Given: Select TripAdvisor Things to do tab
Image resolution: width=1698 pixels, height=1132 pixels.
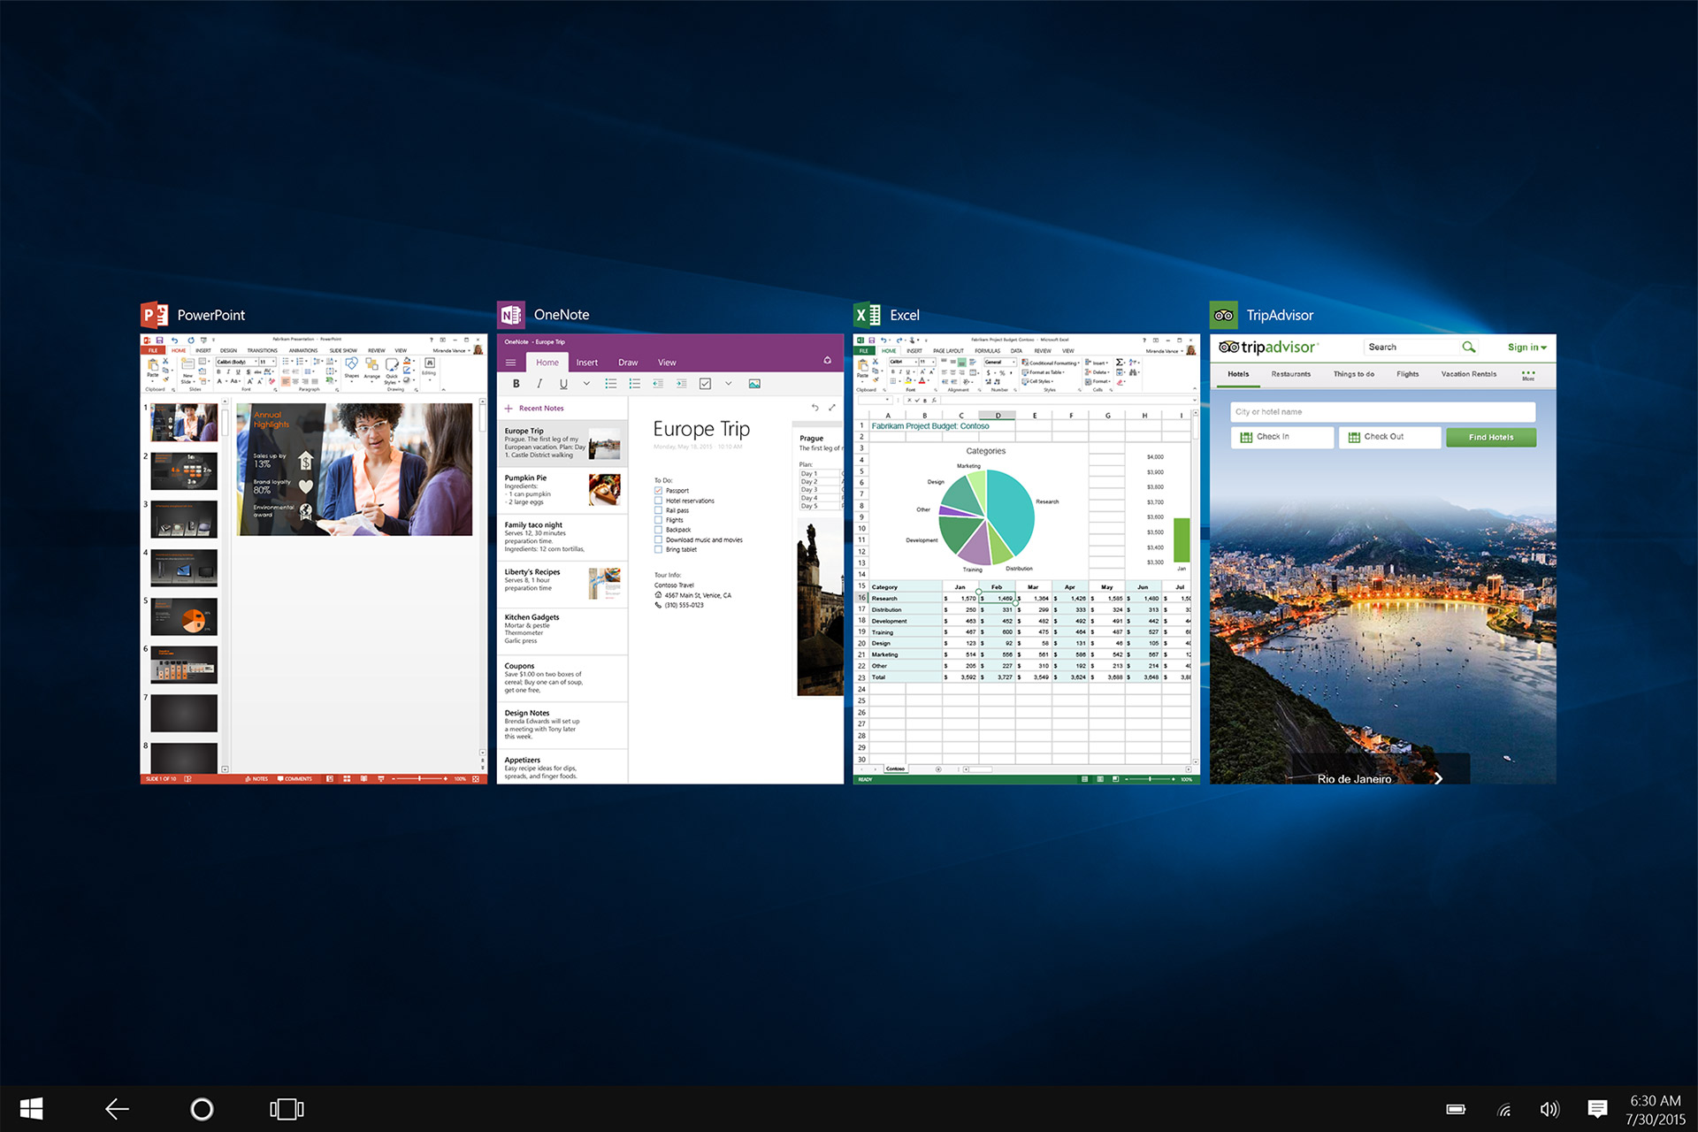Looking at the screenshot, I should click(x=1354, y=374).
